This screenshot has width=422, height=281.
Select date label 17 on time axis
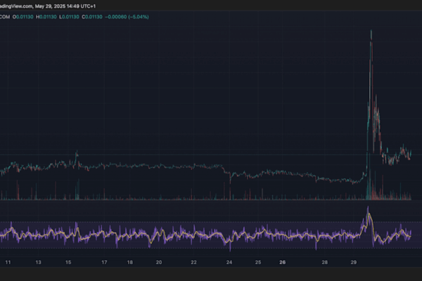click(104, 262)
